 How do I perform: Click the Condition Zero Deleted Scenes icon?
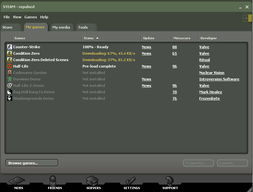click(10, 60)
